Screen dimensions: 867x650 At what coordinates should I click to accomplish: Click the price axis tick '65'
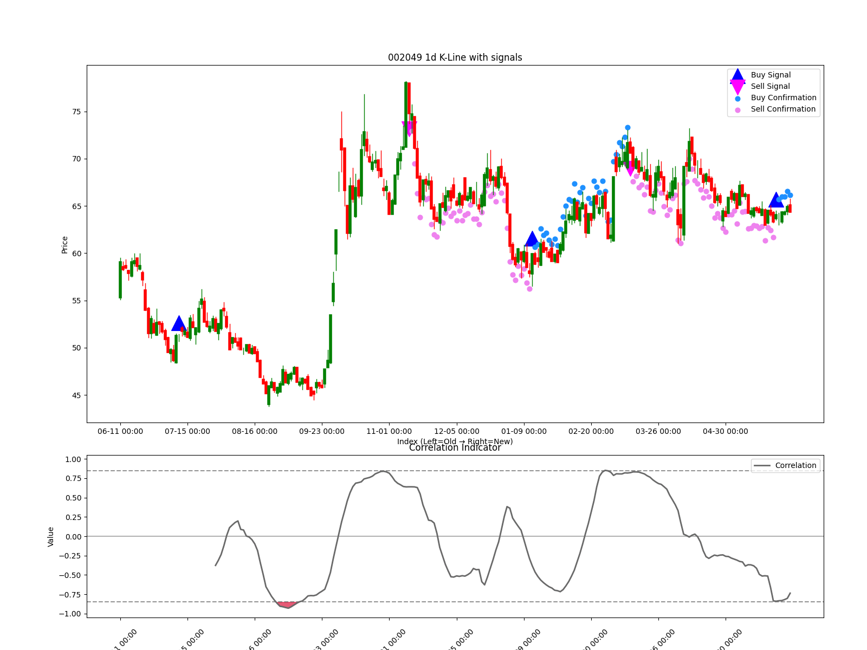[76, 206]
